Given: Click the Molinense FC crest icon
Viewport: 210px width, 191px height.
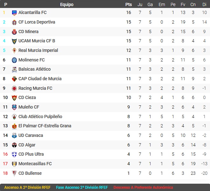Looking at the screenshot, I should tap(14, 60).
